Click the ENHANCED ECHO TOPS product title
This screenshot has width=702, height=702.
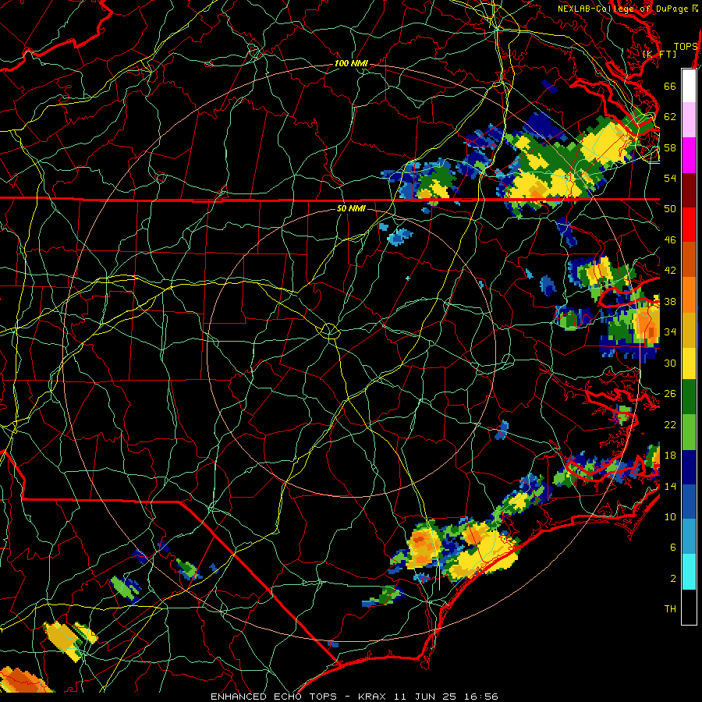(274, 697)
